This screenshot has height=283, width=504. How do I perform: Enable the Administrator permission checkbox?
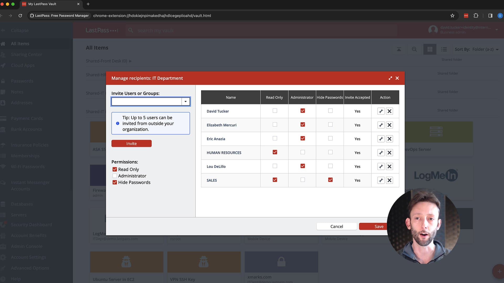(x=115, y=176)
